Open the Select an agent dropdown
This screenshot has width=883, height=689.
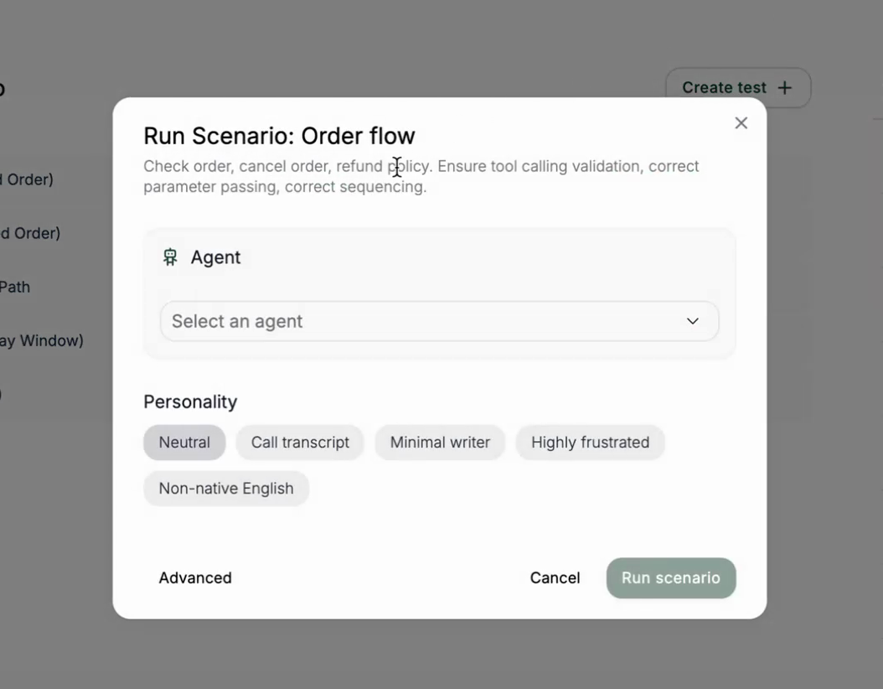[439, 321]
